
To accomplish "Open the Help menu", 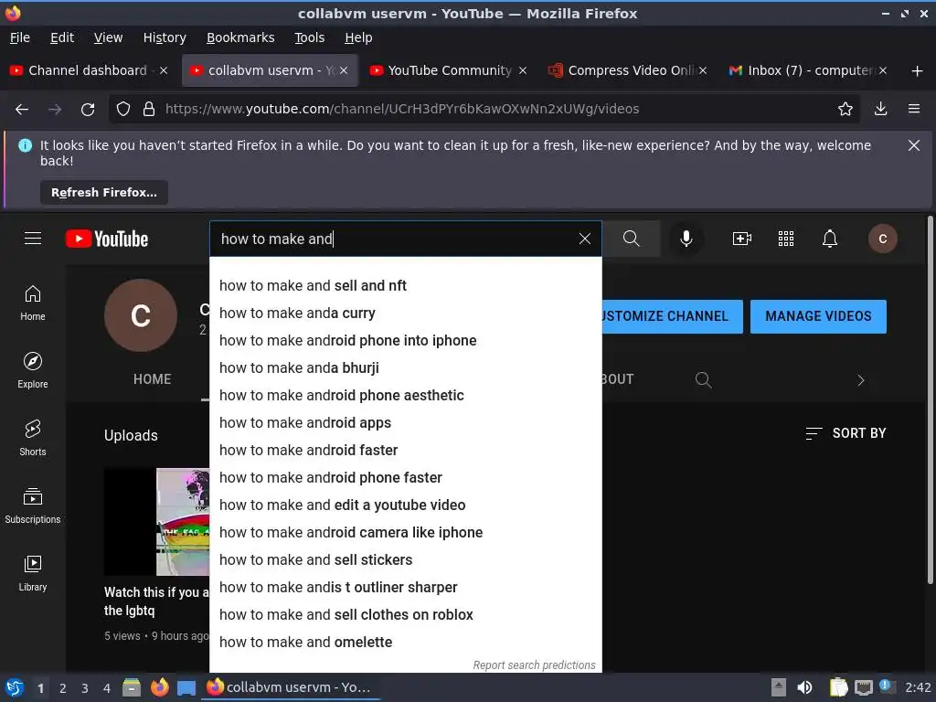I will [358, 37].
